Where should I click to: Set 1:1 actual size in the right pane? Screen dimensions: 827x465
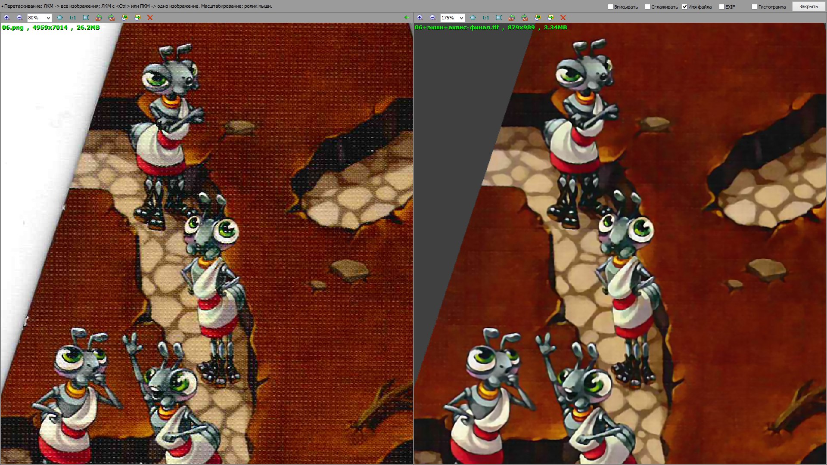[x=486, y=18]
